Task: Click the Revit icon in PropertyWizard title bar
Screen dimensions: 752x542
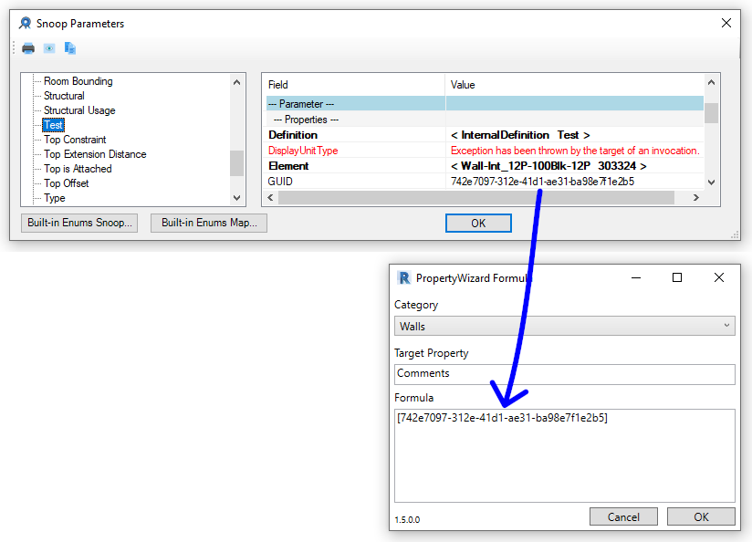Action: coord(404,277)
